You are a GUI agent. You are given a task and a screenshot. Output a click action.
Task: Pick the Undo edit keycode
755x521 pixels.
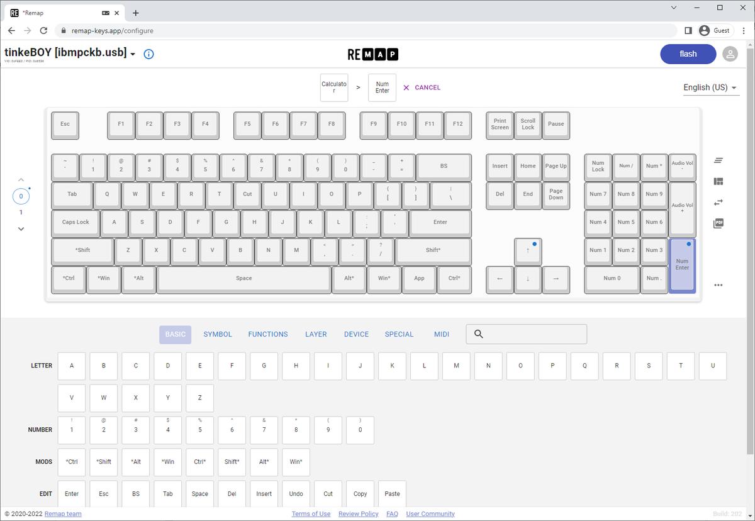click(x=296, y=494)
